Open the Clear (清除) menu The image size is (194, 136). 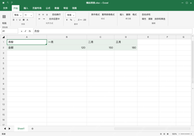(x=150, y=19)
